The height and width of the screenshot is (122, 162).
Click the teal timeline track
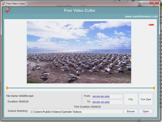pos(80,88)
